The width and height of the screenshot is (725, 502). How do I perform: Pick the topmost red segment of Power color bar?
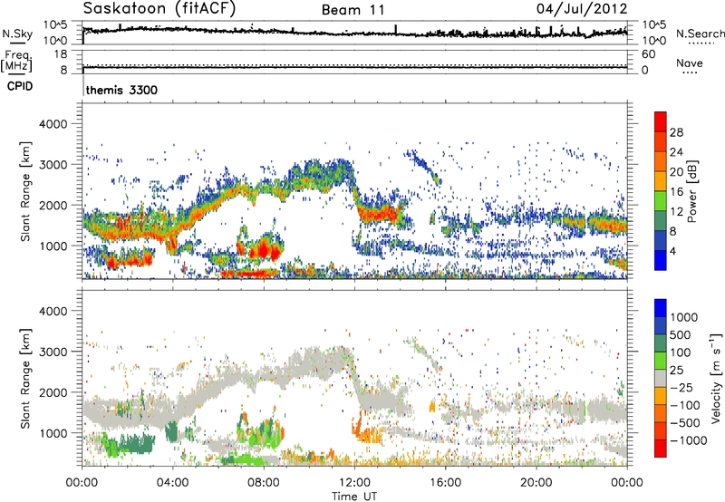coord(661,121)
